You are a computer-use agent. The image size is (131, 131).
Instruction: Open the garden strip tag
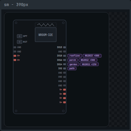73,64
